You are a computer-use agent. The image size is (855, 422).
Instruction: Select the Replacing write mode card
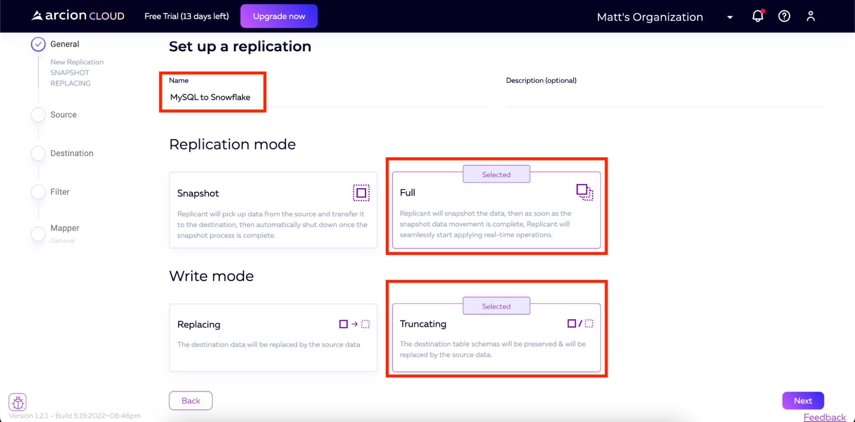[x=273, y=337]
